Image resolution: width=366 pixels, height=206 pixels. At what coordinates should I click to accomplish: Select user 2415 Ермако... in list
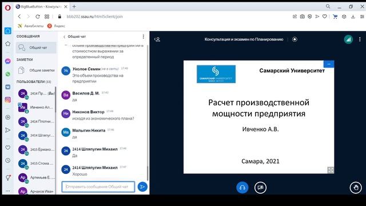[36, 149]
